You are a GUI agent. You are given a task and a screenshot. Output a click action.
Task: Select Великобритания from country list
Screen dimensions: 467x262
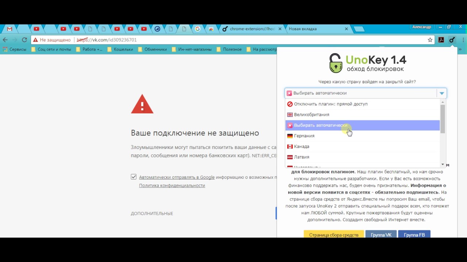click(363, 115)
